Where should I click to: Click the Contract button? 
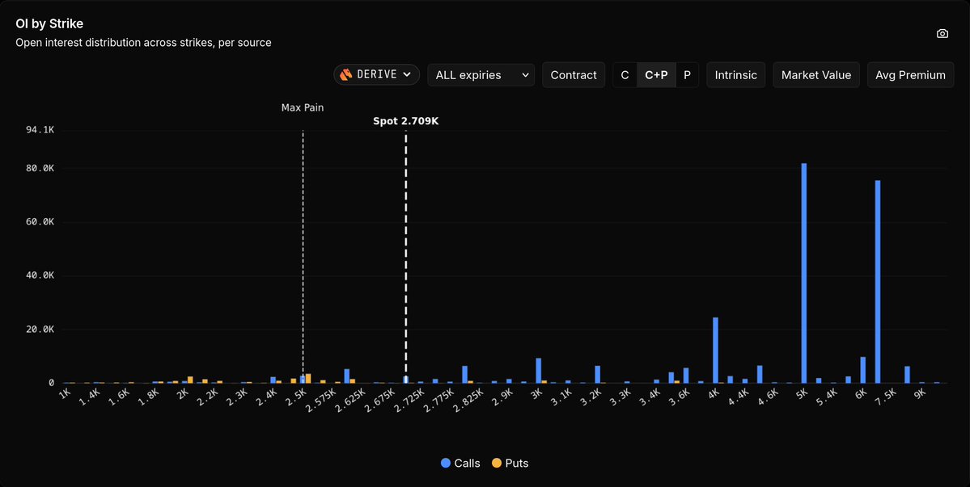point(574,74)
